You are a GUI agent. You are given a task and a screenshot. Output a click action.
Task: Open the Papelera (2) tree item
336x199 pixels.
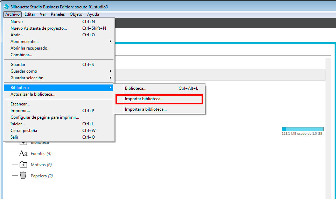point(42,176)
